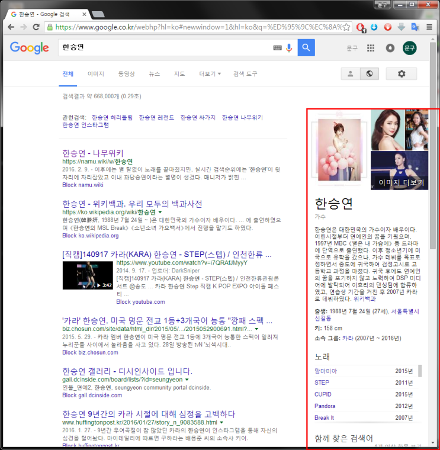Click 위키백과 source link in panel
Image resolution: width=440 pixels, height=450 pixels.
(365, 299)
